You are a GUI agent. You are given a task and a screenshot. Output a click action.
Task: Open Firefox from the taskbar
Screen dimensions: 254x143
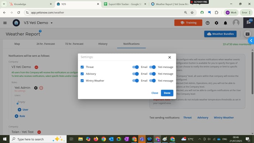(96, 139)
